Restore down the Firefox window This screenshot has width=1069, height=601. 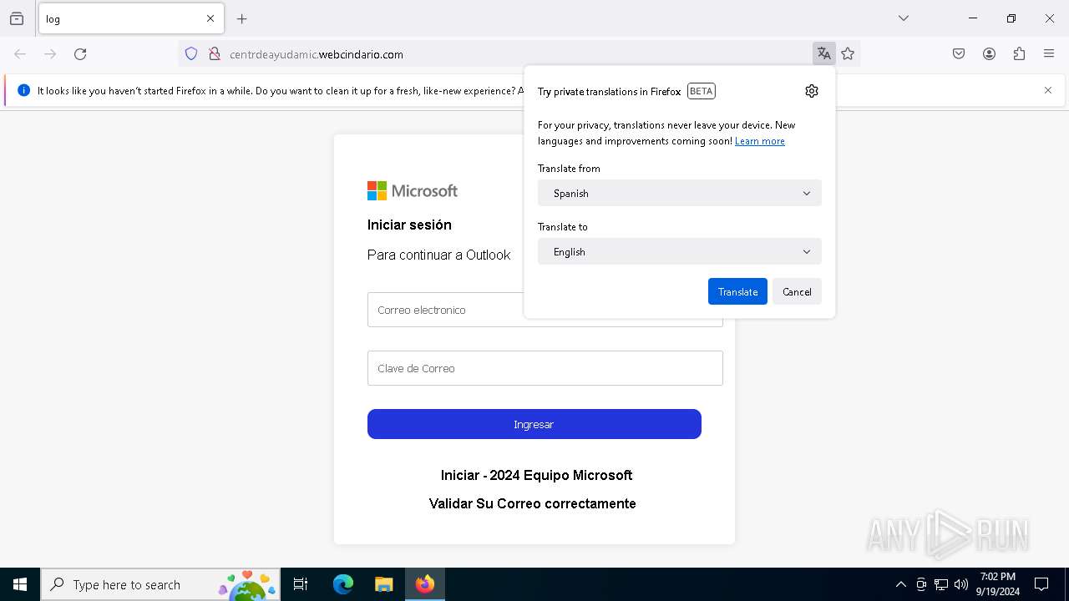pyautogui.click(x=1011, y=18)
